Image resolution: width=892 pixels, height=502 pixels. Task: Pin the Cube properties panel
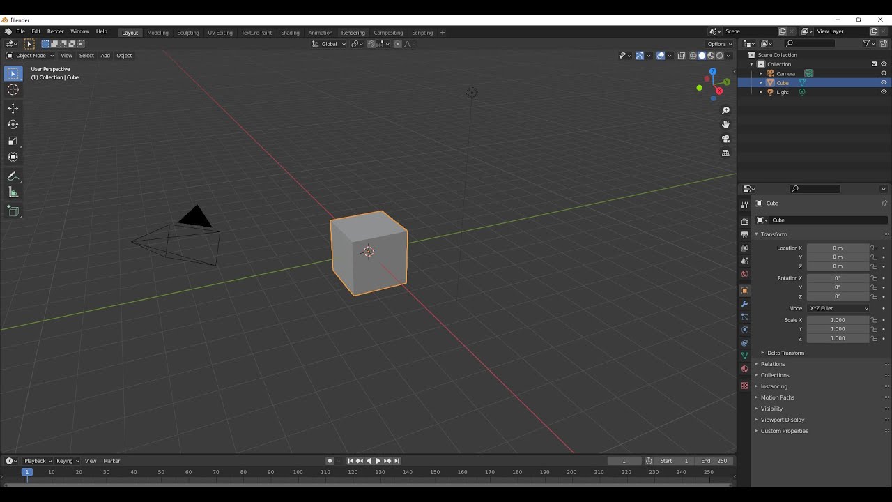[x=884, y=204]
